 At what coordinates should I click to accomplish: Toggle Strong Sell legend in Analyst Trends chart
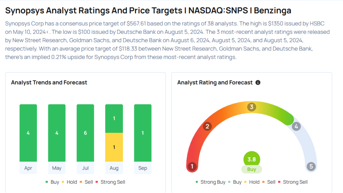point(110,182)
